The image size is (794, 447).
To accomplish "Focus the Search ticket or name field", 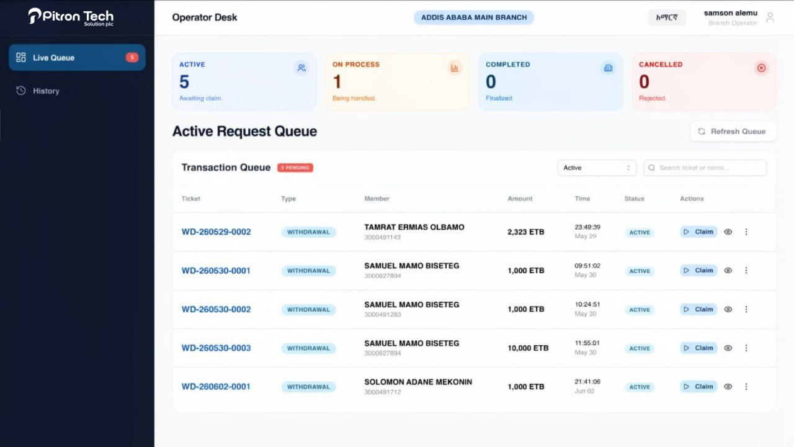I will click(x=705, y=168).
